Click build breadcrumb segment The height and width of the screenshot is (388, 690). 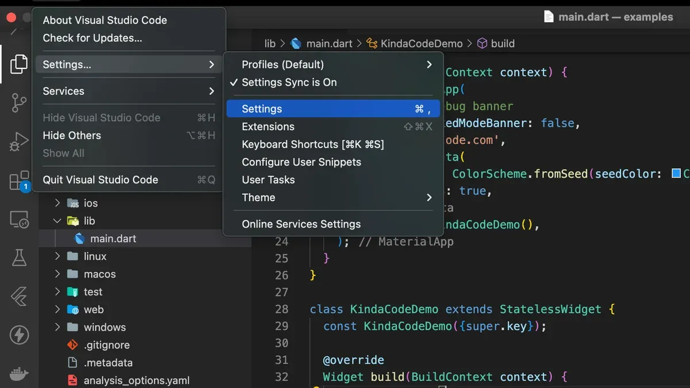point(503,44)
